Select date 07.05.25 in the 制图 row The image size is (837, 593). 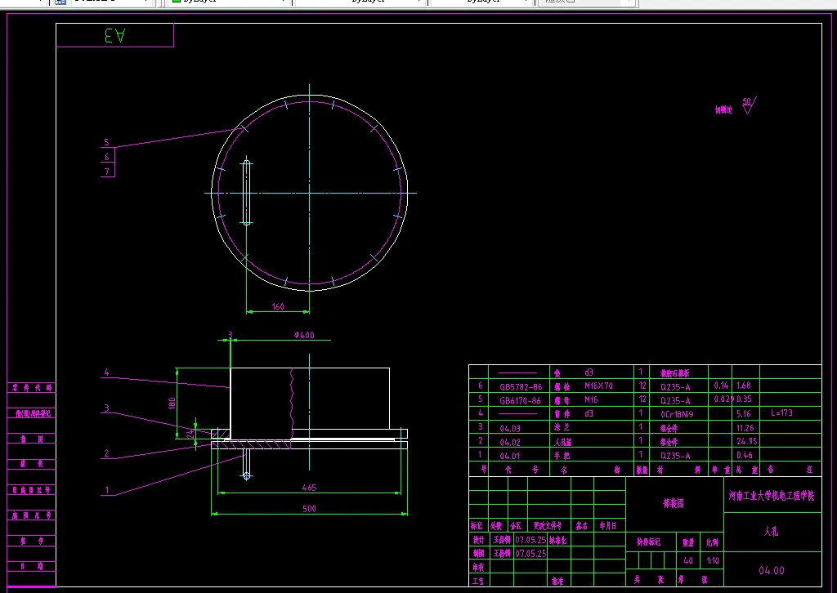(x=530, y=554)
